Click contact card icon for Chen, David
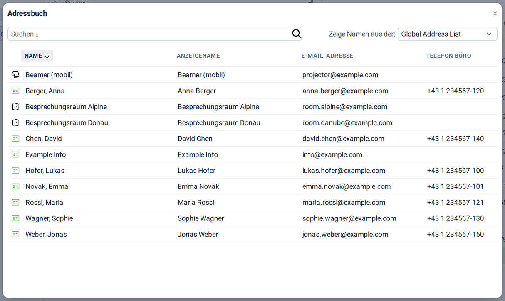The image size is (505, 301). pyautogui.click(x=15, y=139)
